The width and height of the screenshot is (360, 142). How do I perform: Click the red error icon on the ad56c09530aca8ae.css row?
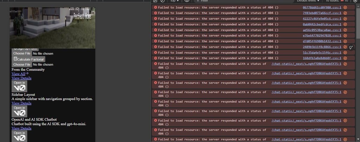point(155,30)
